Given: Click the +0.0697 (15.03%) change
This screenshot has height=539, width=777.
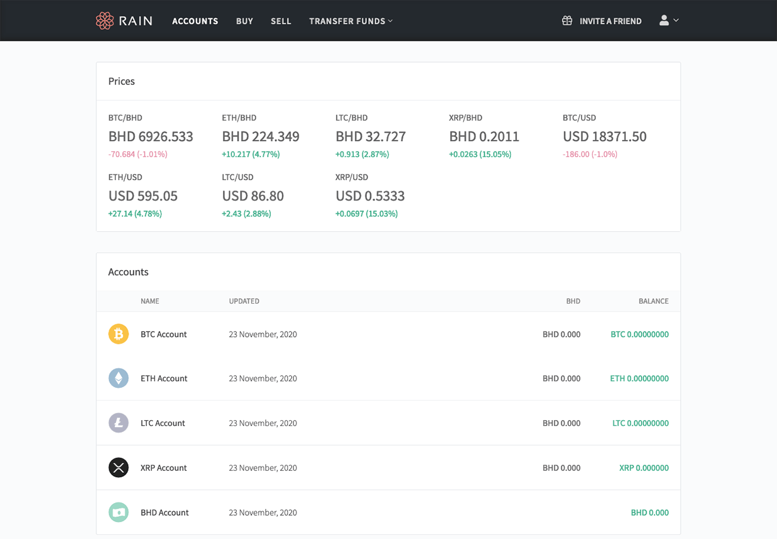Looking at the screenshot, I should (x=366, y=213).
